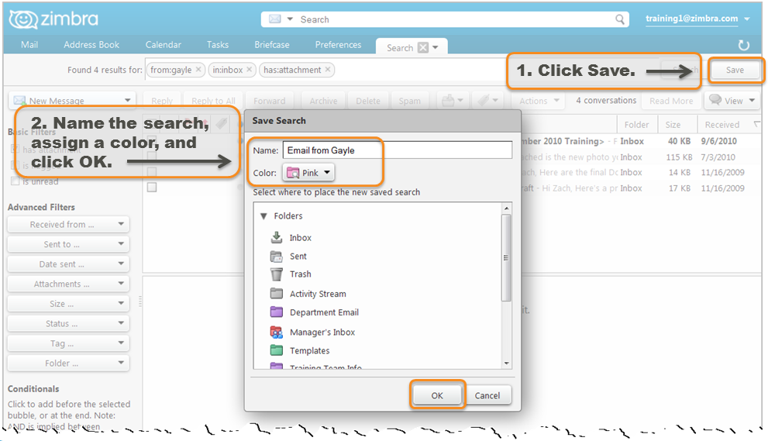This screenshot has height=441, width=768.
Task: Click the Sent folder icon
Action: pos(276,256)
